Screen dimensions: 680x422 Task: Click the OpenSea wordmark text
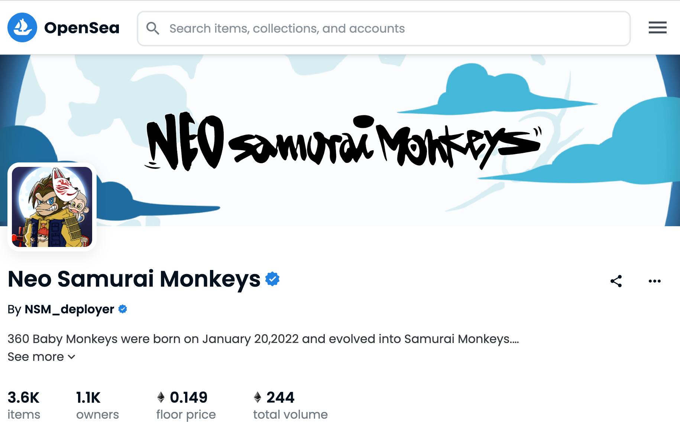coord(82,28)
